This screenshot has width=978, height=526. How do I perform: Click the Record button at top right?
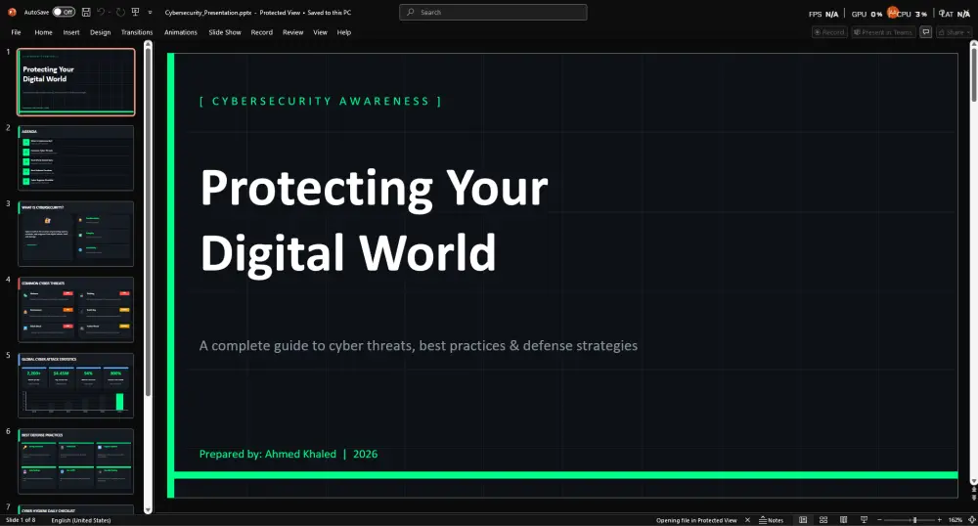(x=829, y=32)
